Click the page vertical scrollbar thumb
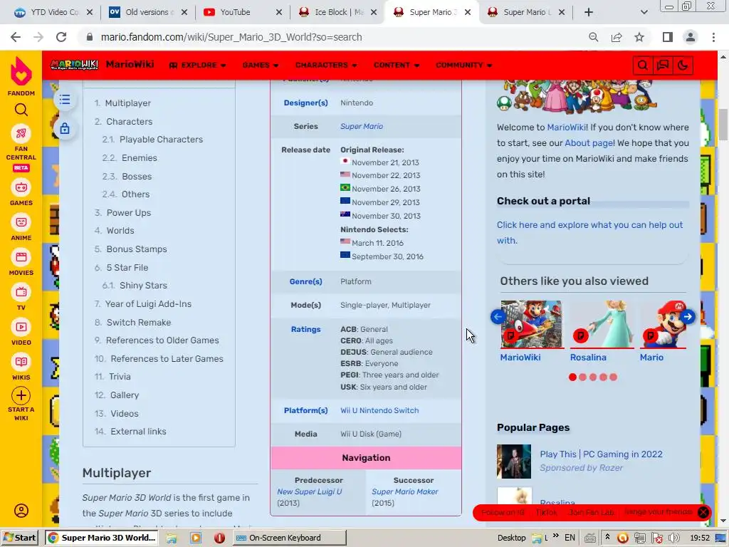 click(723, 124)
